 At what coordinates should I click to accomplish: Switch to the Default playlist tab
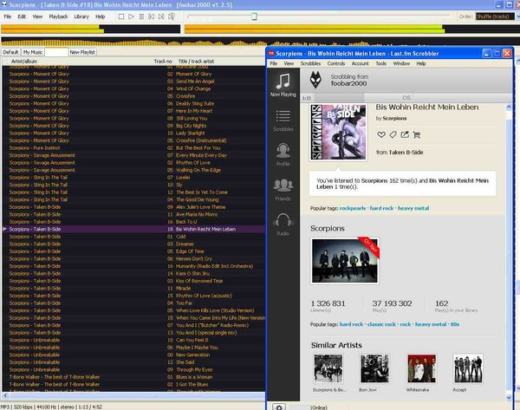coord(10,52)
